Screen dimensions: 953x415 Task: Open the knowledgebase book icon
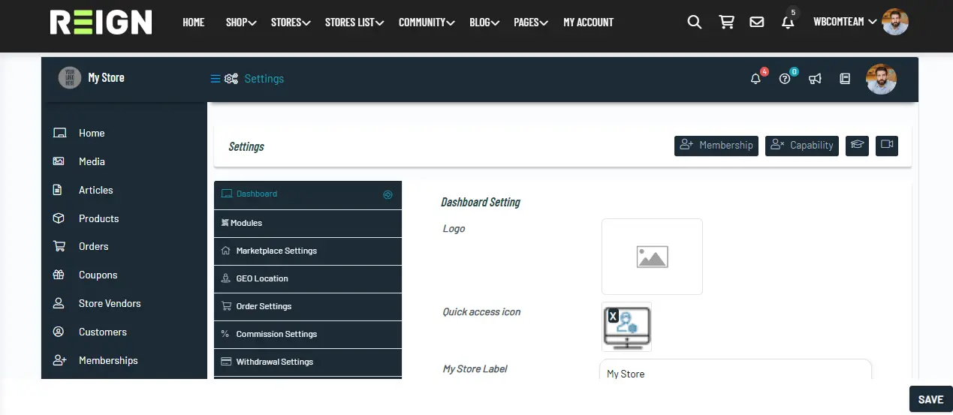coord(845,79)
